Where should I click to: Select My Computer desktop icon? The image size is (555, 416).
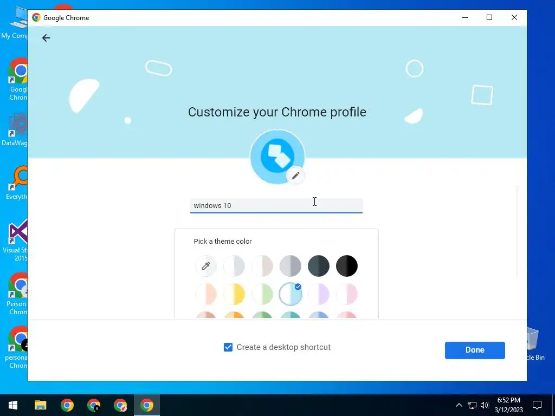point(14,23)
